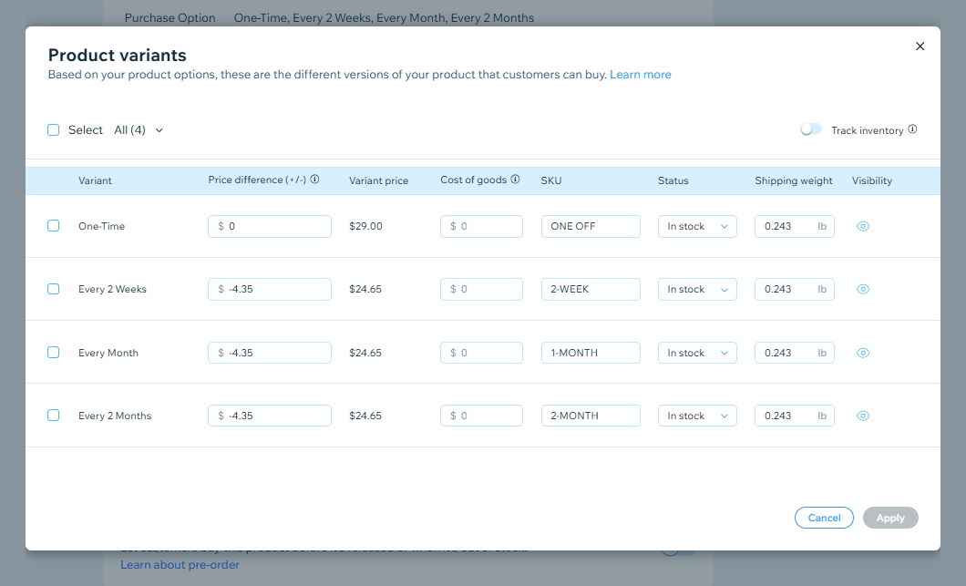966x586 pixels.
Task: Click cost of goods field for Every Month
Action: (x=481, y=353)
